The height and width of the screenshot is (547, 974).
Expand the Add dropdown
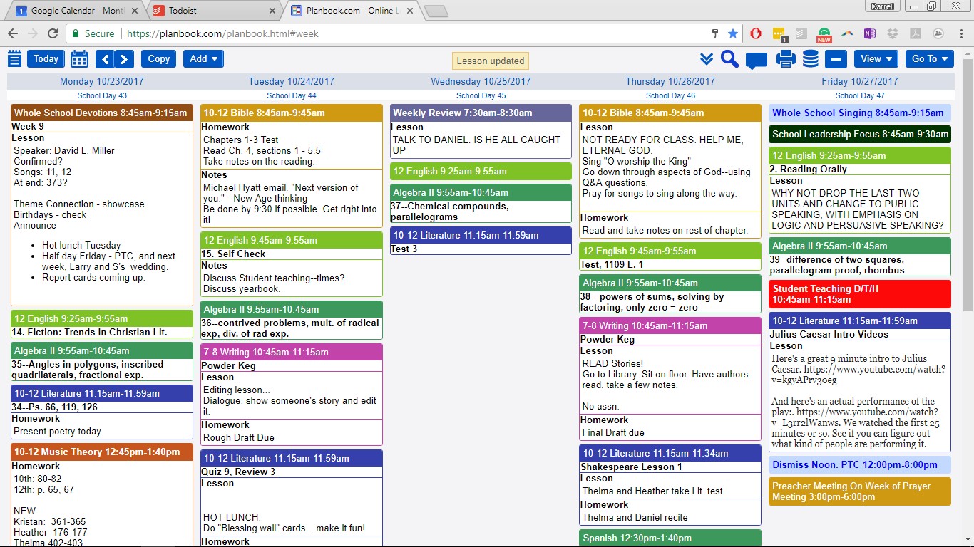pos(203,59)
